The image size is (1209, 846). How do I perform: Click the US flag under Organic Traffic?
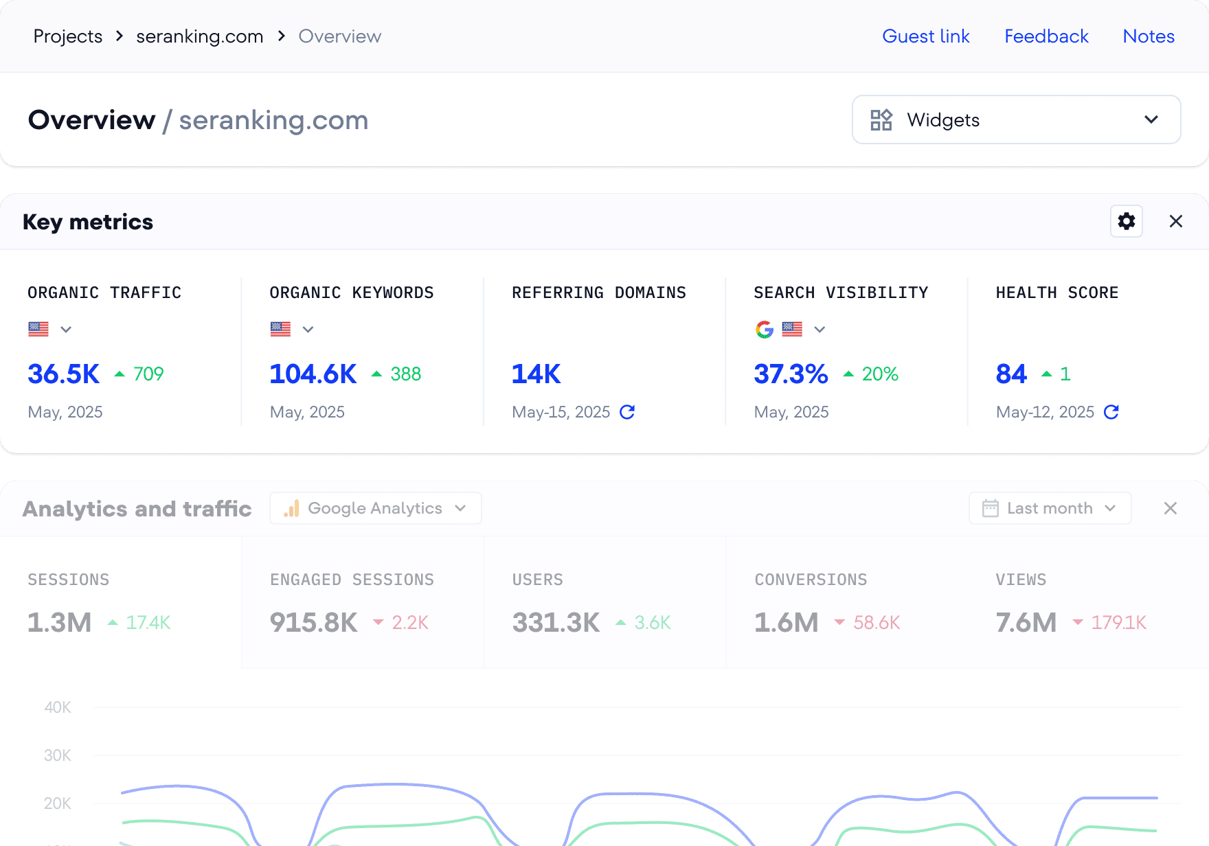click(x=38, y=330)
